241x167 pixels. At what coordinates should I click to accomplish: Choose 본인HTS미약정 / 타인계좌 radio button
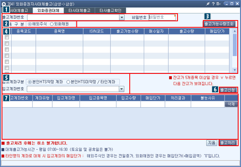coord(68,82)
